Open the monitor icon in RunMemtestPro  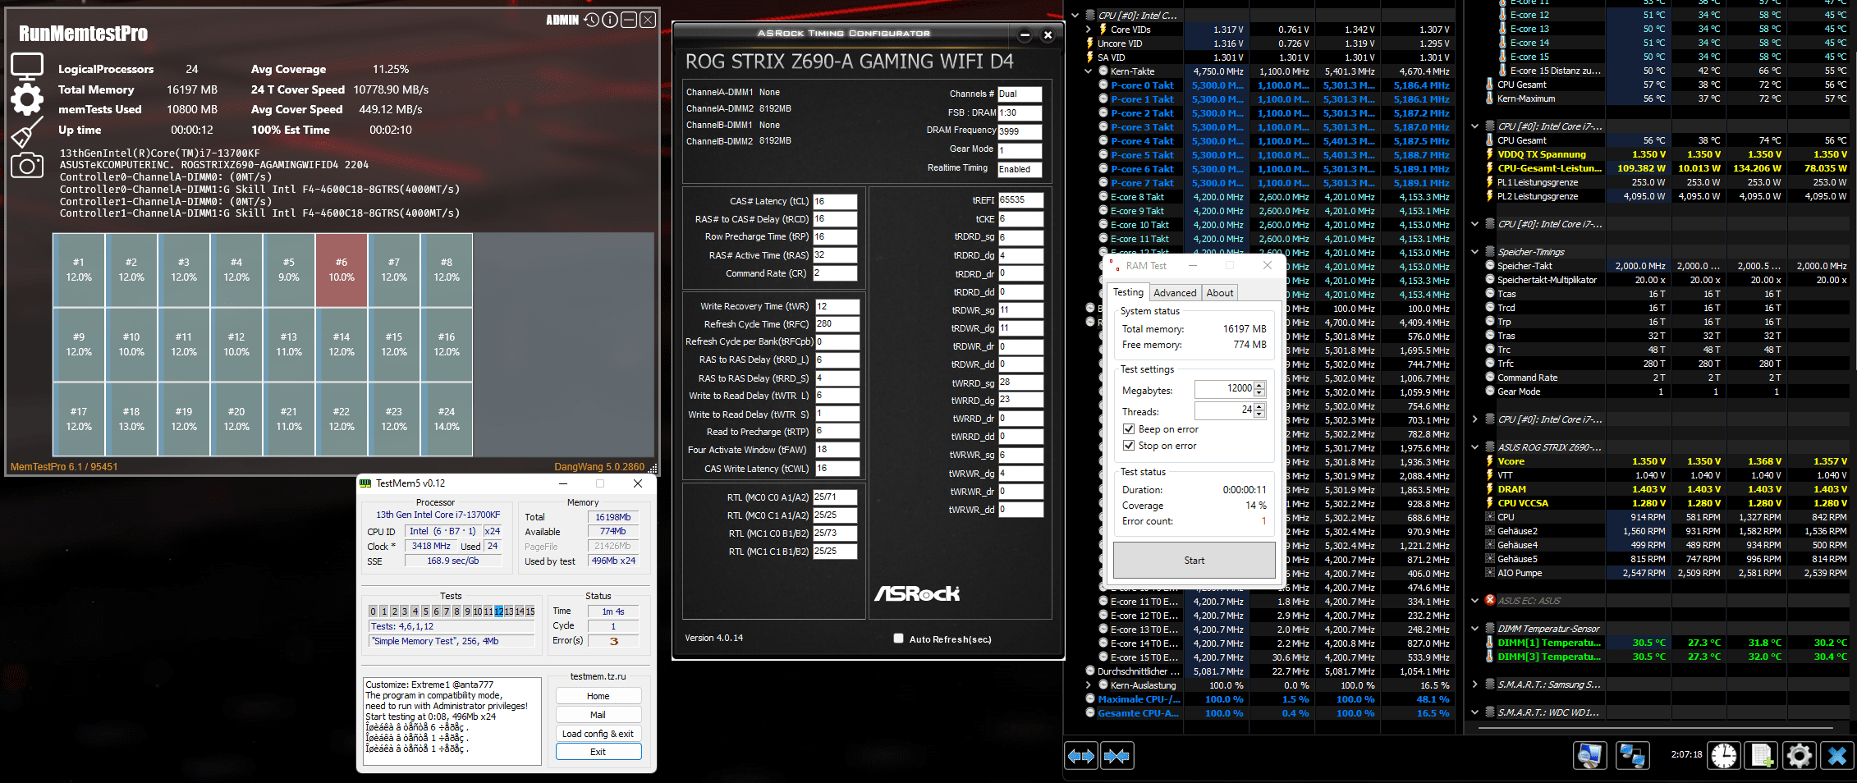(27, 66)
